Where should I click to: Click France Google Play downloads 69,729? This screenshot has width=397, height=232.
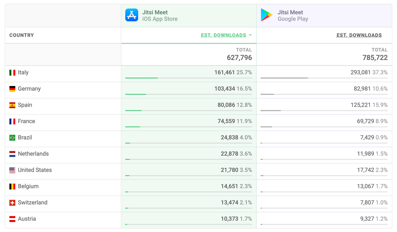point(366,121)
